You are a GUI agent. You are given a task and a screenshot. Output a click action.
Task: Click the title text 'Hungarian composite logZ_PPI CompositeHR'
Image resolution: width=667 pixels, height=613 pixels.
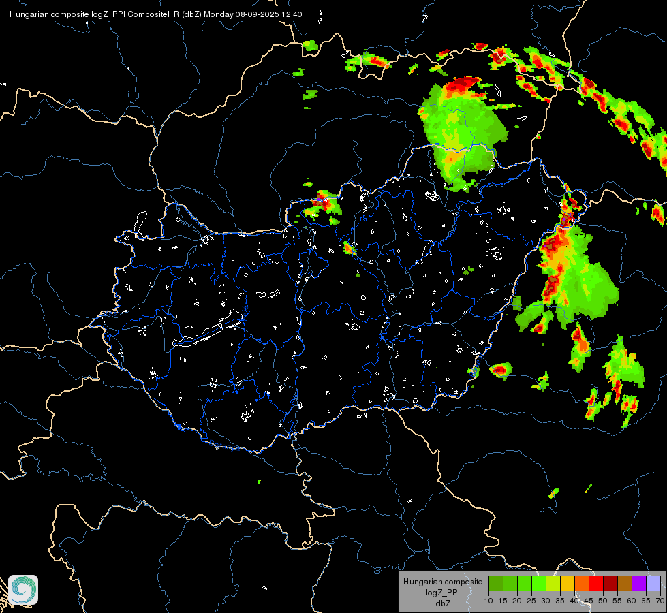[95, 14]
